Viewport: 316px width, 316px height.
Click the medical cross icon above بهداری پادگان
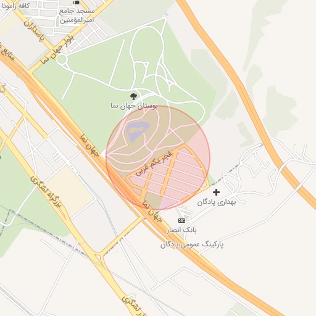[x=216, y=192]
